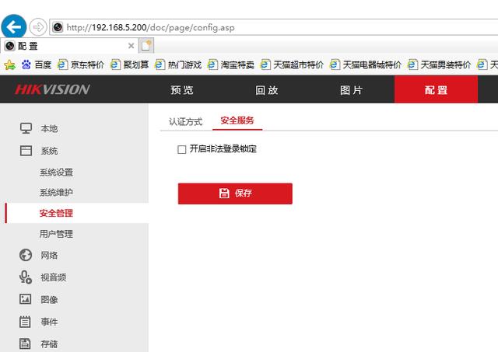Viewport: 498px width, 352px height.
Task: Go back with the blue browser arrow
Action: pyautogui.click(x=14, y=26)
